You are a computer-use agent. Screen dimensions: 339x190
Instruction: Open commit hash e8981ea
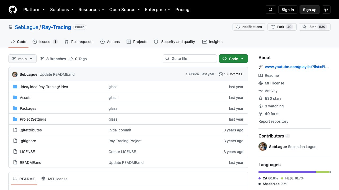[x=192, y=74]
